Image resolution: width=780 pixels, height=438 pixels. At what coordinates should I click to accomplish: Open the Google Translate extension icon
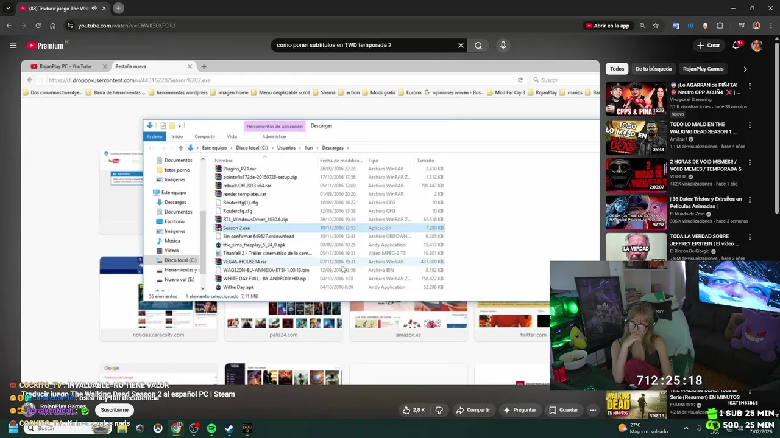coord(676,26)
